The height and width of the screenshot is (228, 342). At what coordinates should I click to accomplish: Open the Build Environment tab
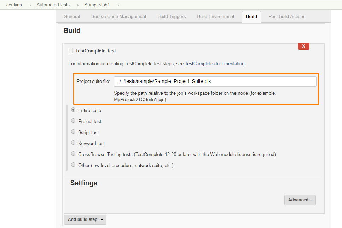tap(215, 16)
